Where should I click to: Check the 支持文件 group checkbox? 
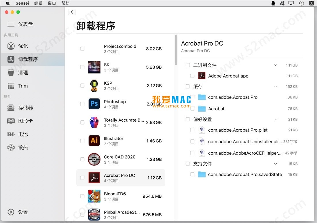tap(188, 164)
